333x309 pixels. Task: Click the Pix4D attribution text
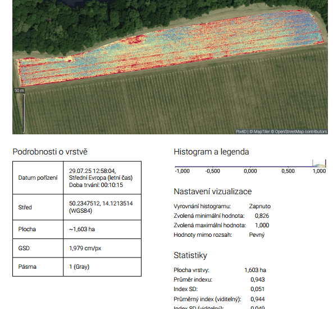coord(241,132)
